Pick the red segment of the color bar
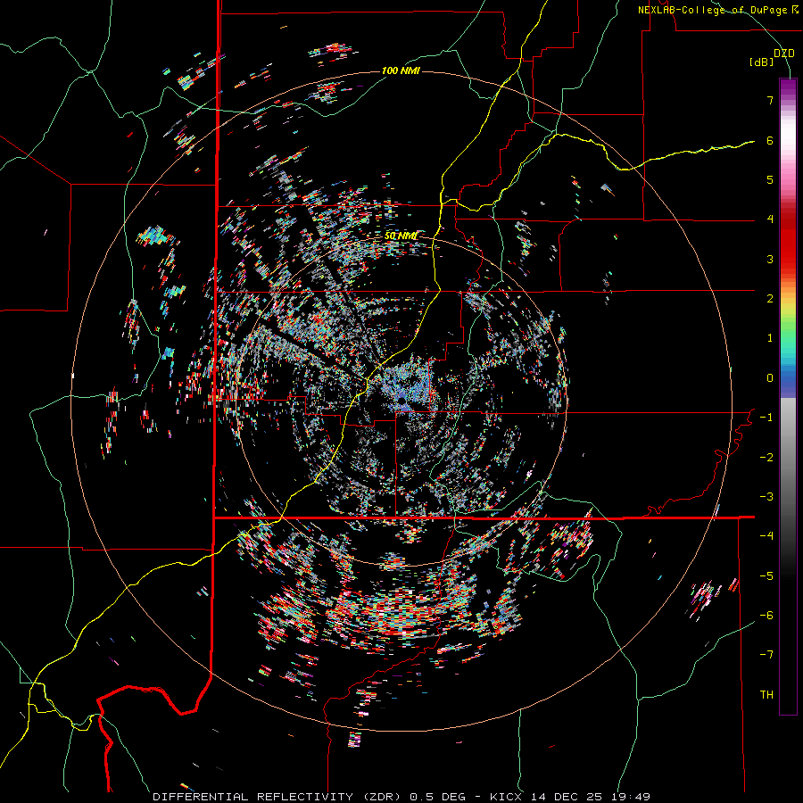The width and height of the screenshot is (803, 803). [788, 241]
